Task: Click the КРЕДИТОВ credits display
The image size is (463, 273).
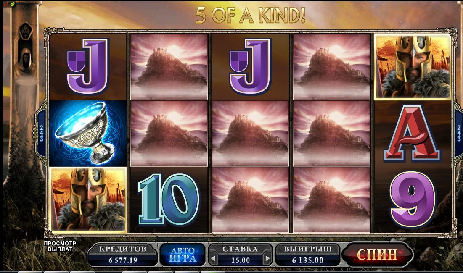Action: (123, 255)
